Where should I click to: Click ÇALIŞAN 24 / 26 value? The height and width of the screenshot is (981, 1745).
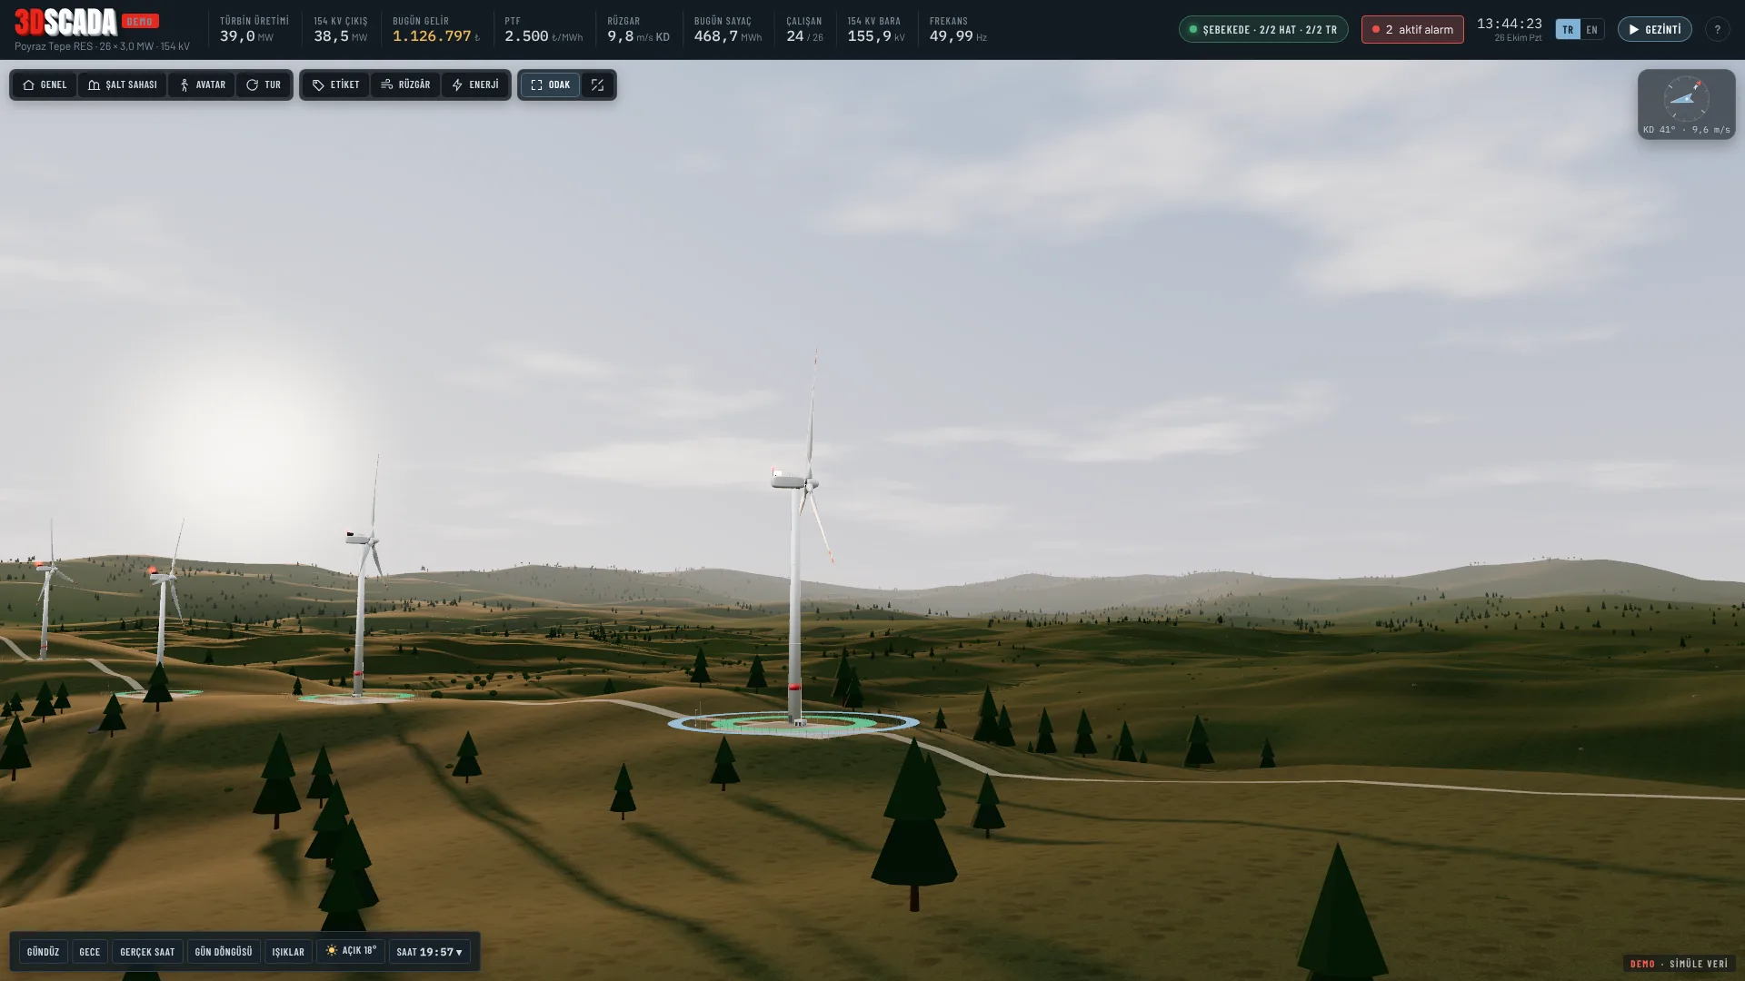[x=804, y=36]
